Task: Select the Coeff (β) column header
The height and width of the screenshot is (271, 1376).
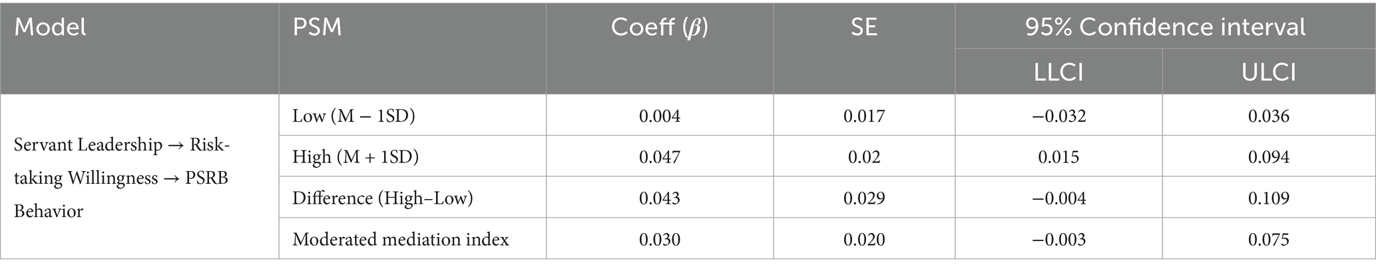Action: [x=659, y=28]
